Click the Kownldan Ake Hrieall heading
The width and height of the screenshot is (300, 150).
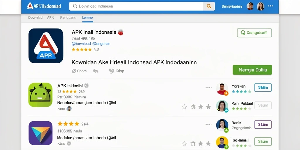point(134,62)
